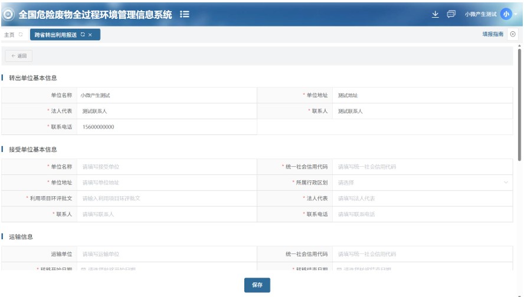Edit the 转出单位 单位地址 field
Image resolution: width=524 pixels, height=297 pixels.
(423, 95)
